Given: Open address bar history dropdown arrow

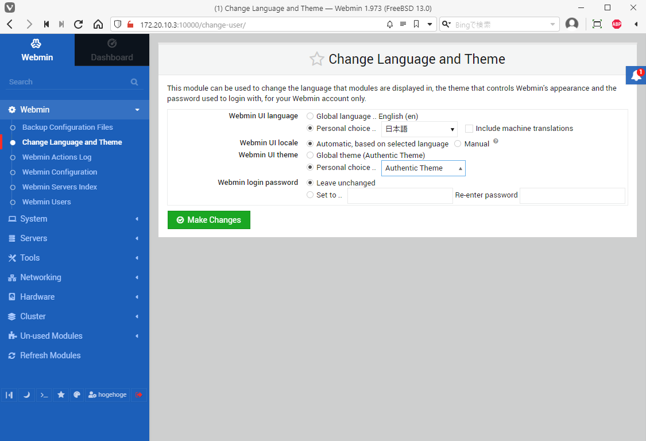Looking at the screenshot, I should (430, 24).
